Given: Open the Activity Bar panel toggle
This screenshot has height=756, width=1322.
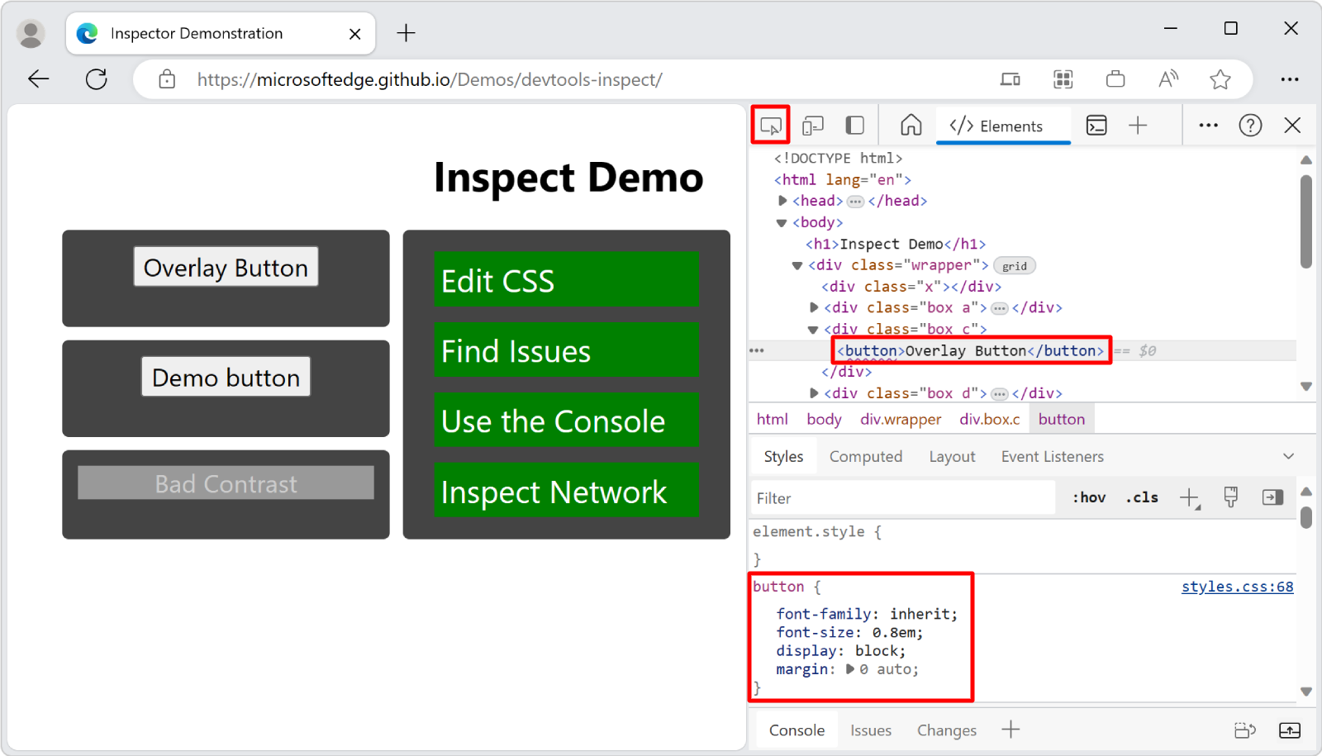Looking at the screenshot, I should pyautogui.click(x=854, y=125).
